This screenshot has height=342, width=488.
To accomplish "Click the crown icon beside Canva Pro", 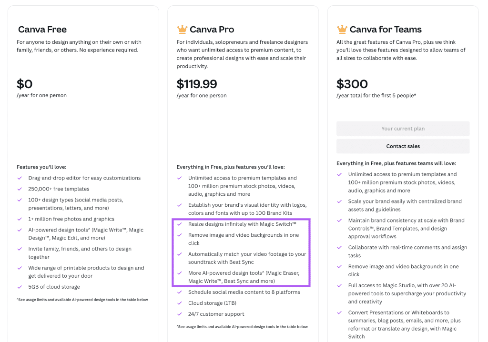I will 182,29.
